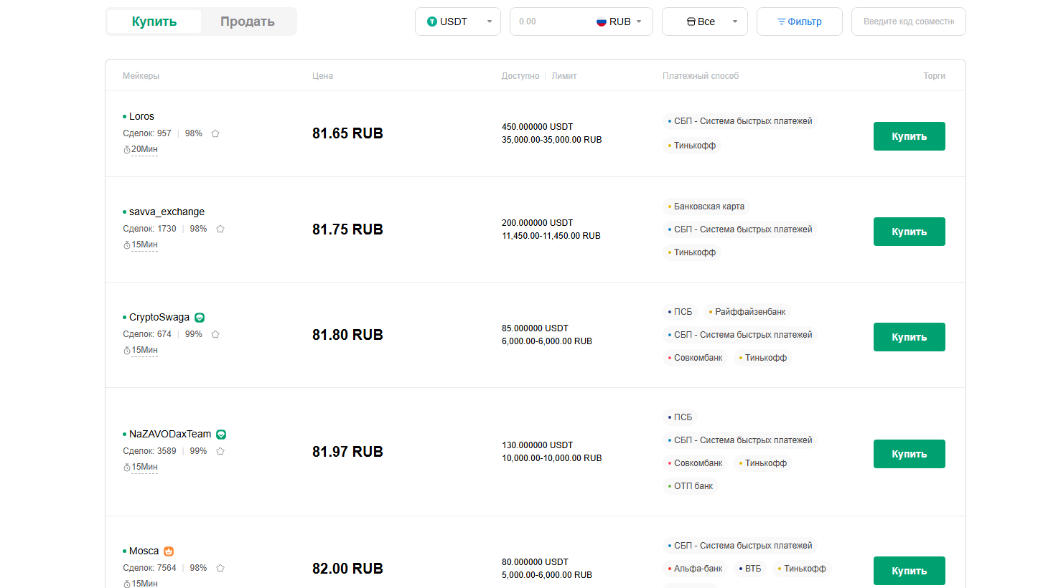
Task: Click Тинькофф tag in Loros row
Action: point(692,146)
